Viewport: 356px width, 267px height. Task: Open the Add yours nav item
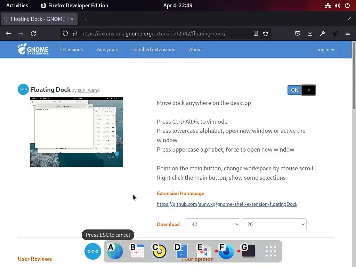point(107,49)
